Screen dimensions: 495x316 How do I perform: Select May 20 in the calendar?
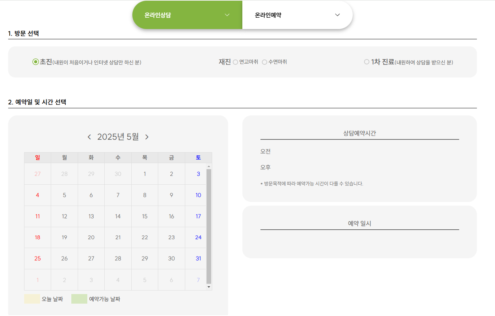[x=91, y=237]
